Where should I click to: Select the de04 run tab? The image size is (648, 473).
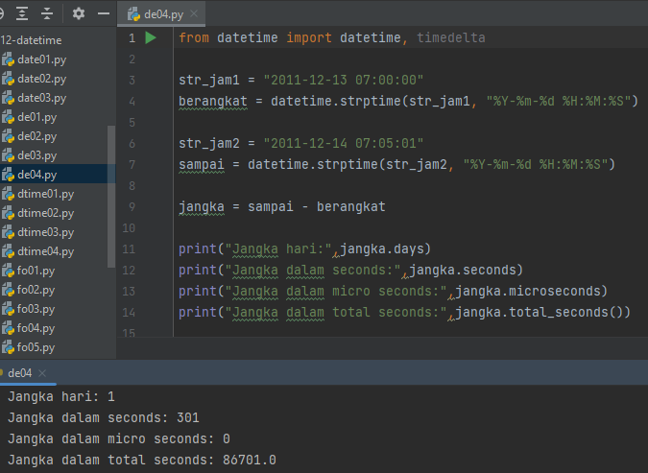[19, 373]
